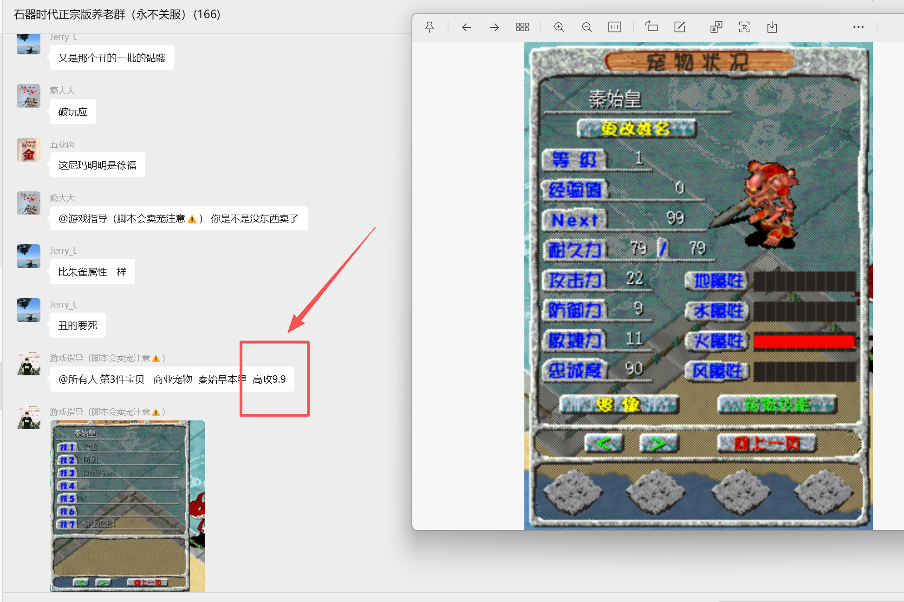Translate text in the image
The width and height of the screenshot is (904, 602).
point(716,27)
